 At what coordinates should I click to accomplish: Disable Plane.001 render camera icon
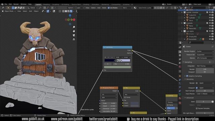click(213, 28)
